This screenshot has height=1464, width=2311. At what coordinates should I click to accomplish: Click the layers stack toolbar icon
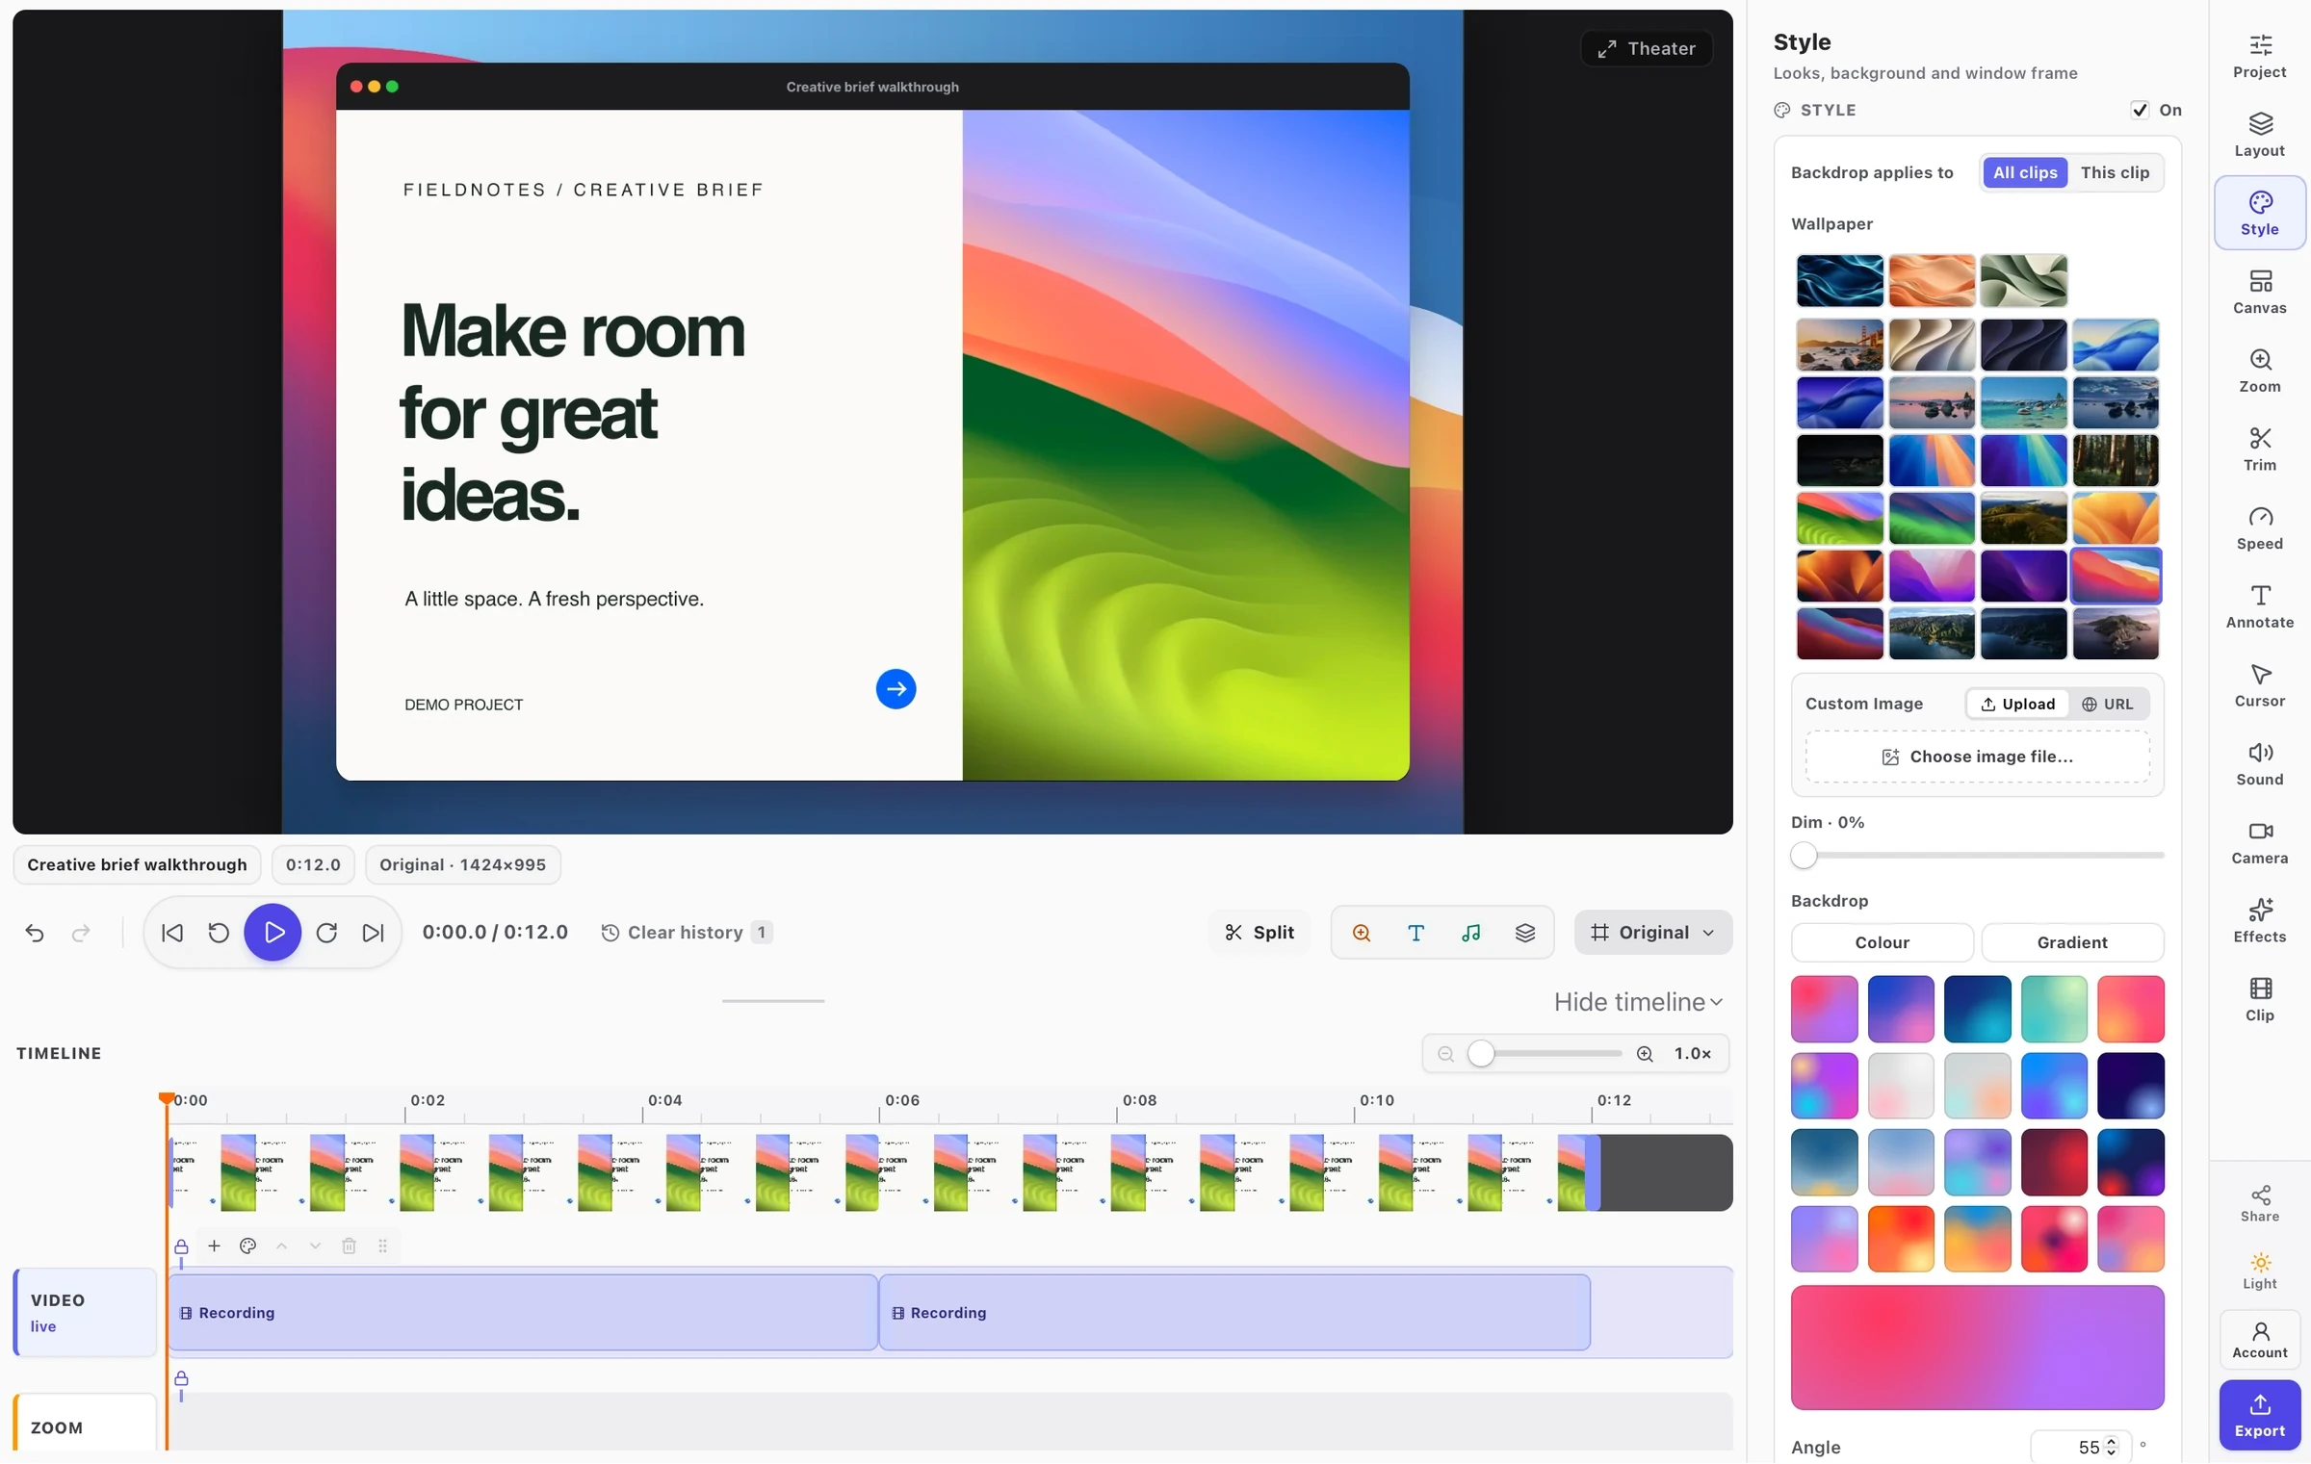pyautogui.click(x=1525, y=932)
